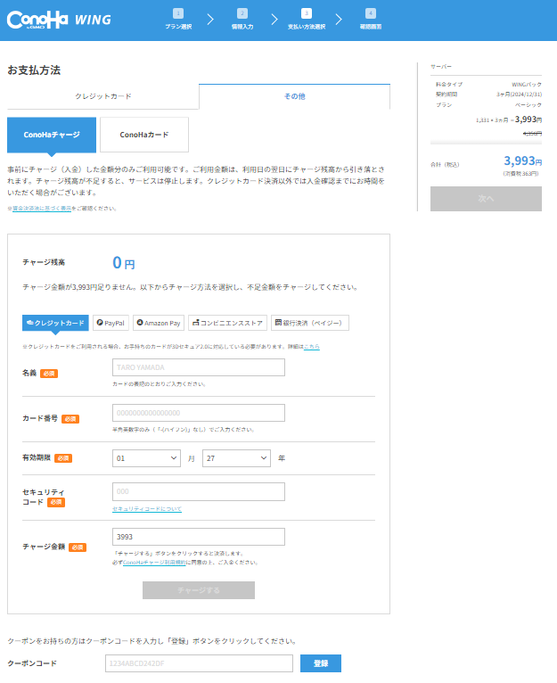Focus the security code input field
Viewport: 557px width, 683px height.
click(199, 491)
